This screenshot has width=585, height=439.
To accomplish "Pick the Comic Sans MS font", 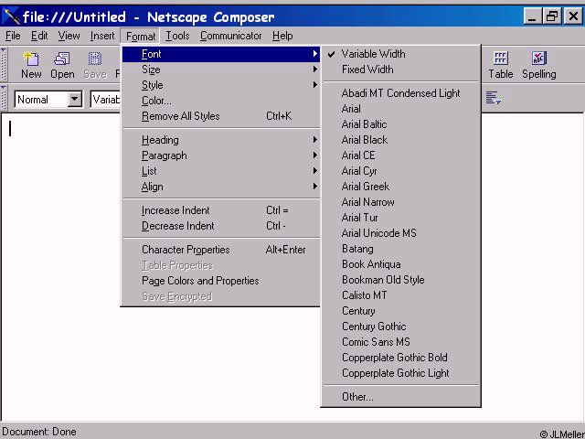I will (x=400, y=342).
